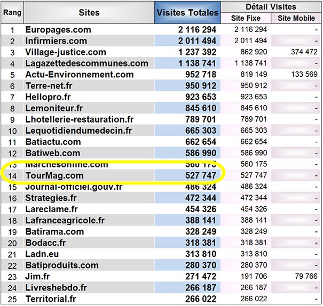Click the Infirmiers.com site name
This screenshot has width=323, height=306.
(56, 41)
